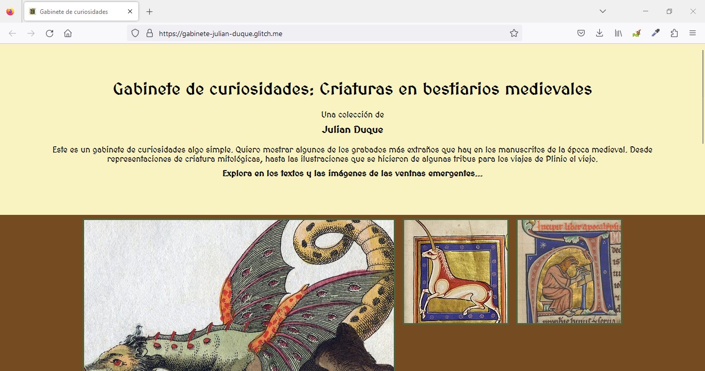Viewport: 705px width, 371px height.
Task: Open the library bookmarks and history
Action: [618, 33]
